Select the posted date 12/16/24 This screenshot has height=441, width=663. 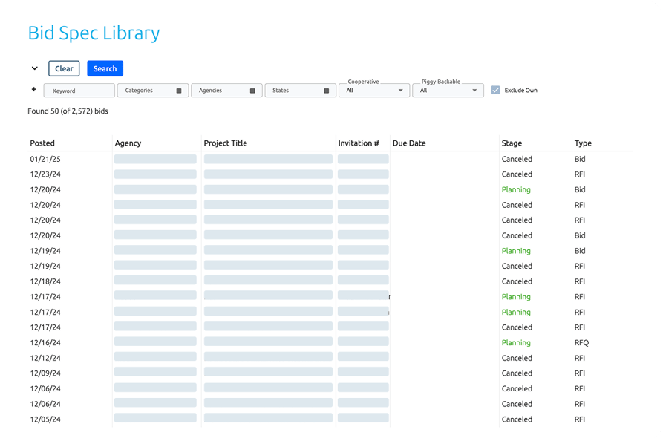click(45, 342)
